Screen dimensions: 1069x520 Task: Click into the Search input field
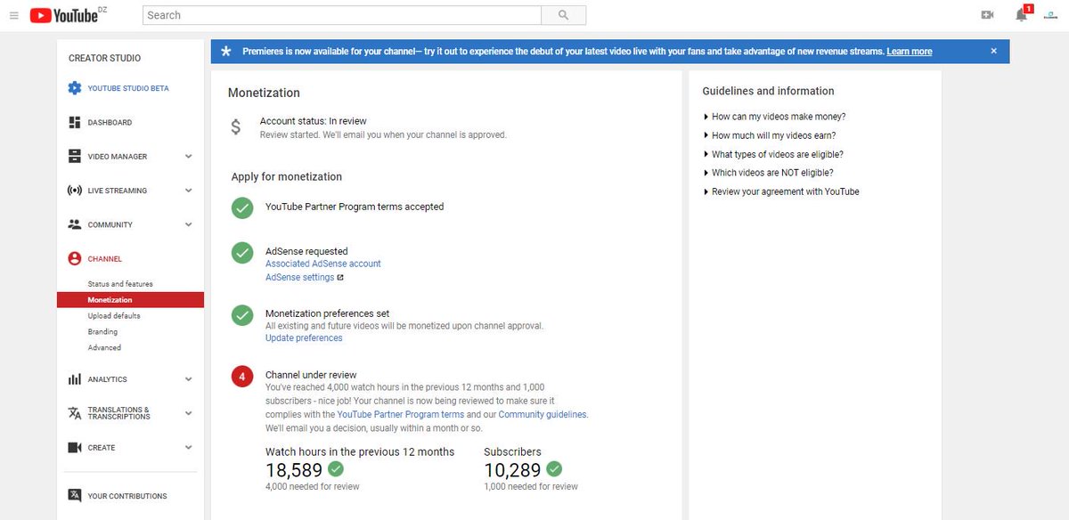coord(342,15)
